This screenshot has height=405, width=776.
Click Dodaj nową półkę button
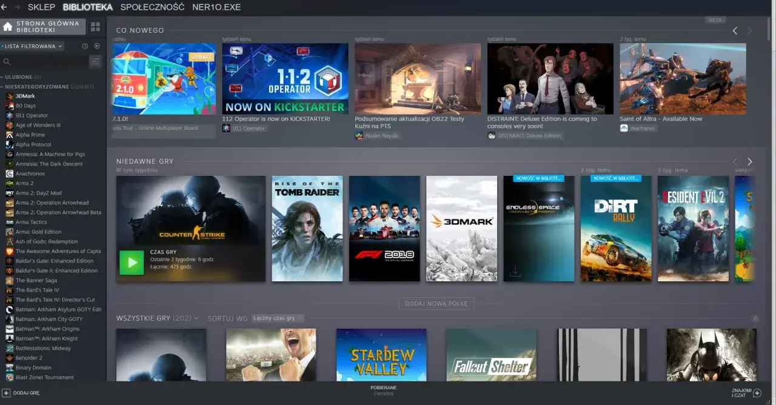(x=436, y=303)
